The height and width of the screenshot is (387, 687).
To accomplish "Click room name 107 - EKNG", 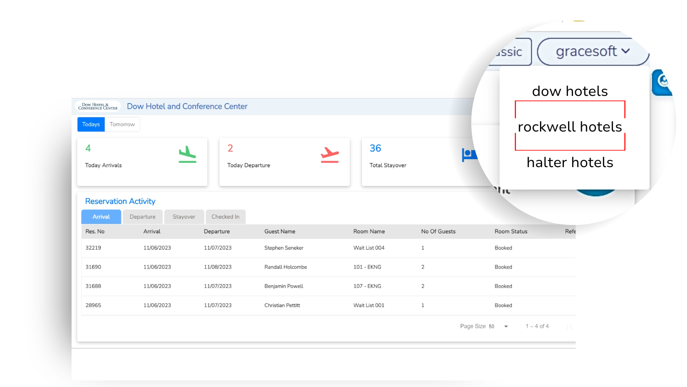I will click(x=367, y=286).
